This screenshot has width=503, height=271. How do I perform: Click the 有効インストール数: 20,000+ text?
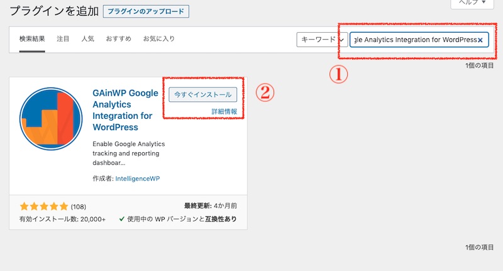[62, 219]
